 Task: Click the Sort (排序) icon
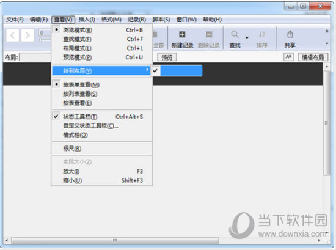262,34
